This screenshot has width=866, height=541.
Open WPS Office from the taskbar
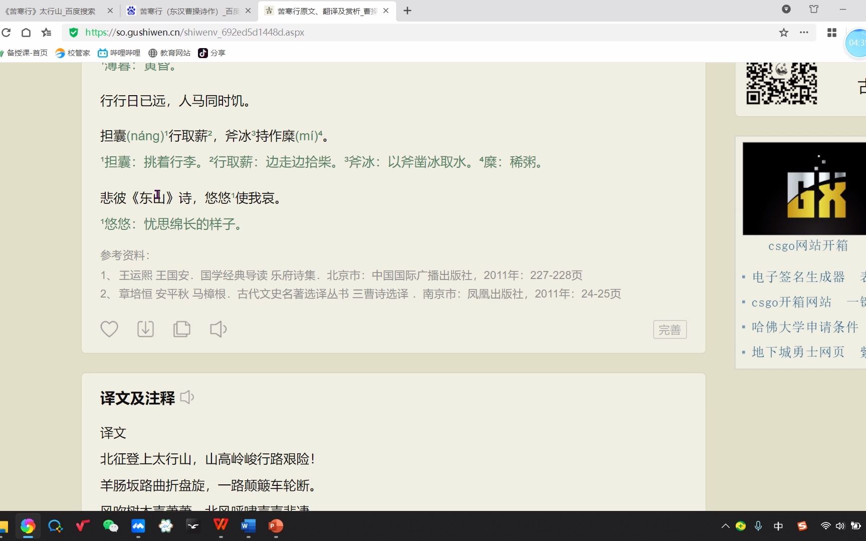tap(221, 525)
